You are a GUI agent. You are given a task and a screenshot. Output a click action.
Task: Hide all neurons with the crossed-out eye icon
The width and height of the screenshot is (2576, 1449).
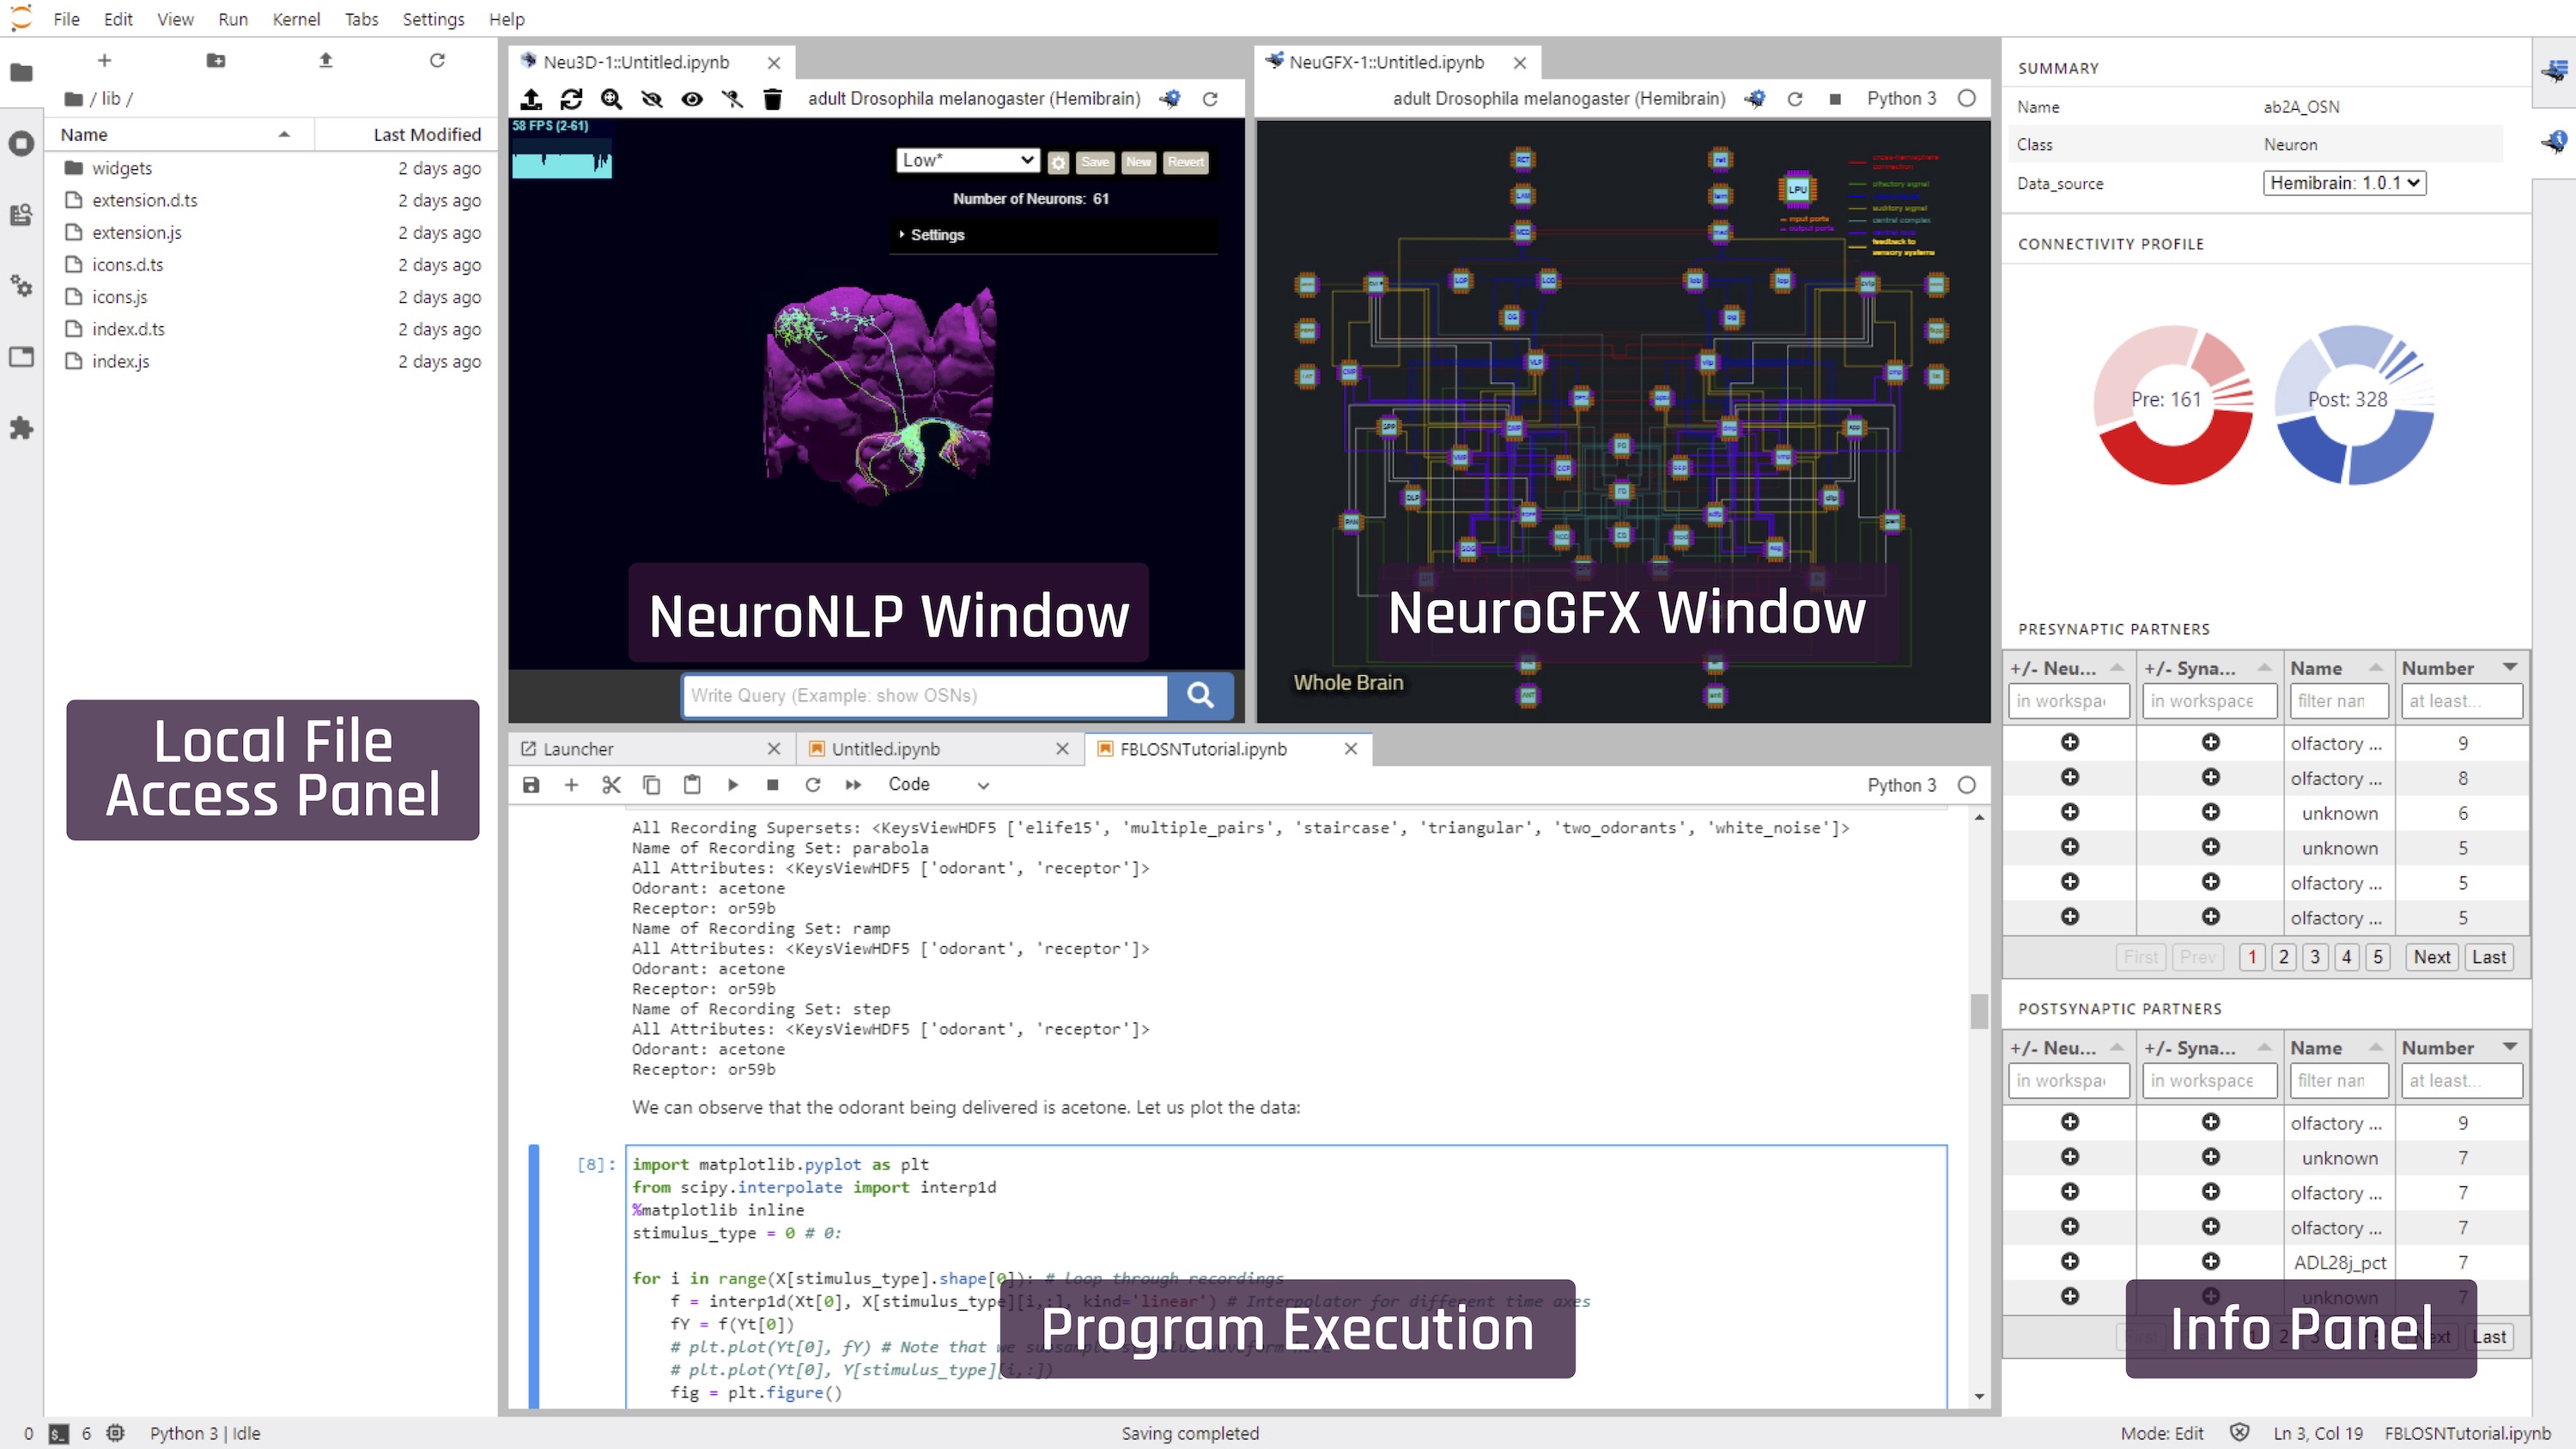(x=652, y=99)
